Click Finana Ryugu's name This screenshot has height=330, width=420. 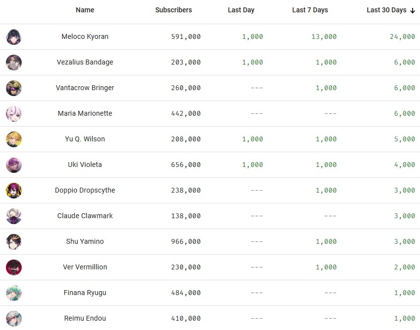pos(85,293)
